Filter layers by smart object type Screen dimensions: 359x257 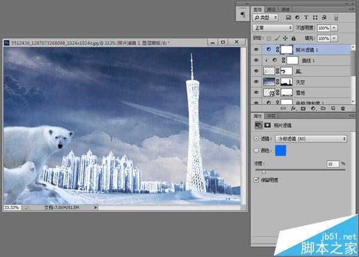324,17
